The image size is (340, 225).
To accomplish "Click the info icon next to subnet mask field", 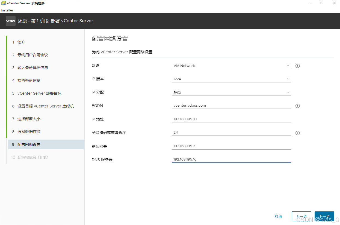I will pyautogui.click(x=298, y=133).
